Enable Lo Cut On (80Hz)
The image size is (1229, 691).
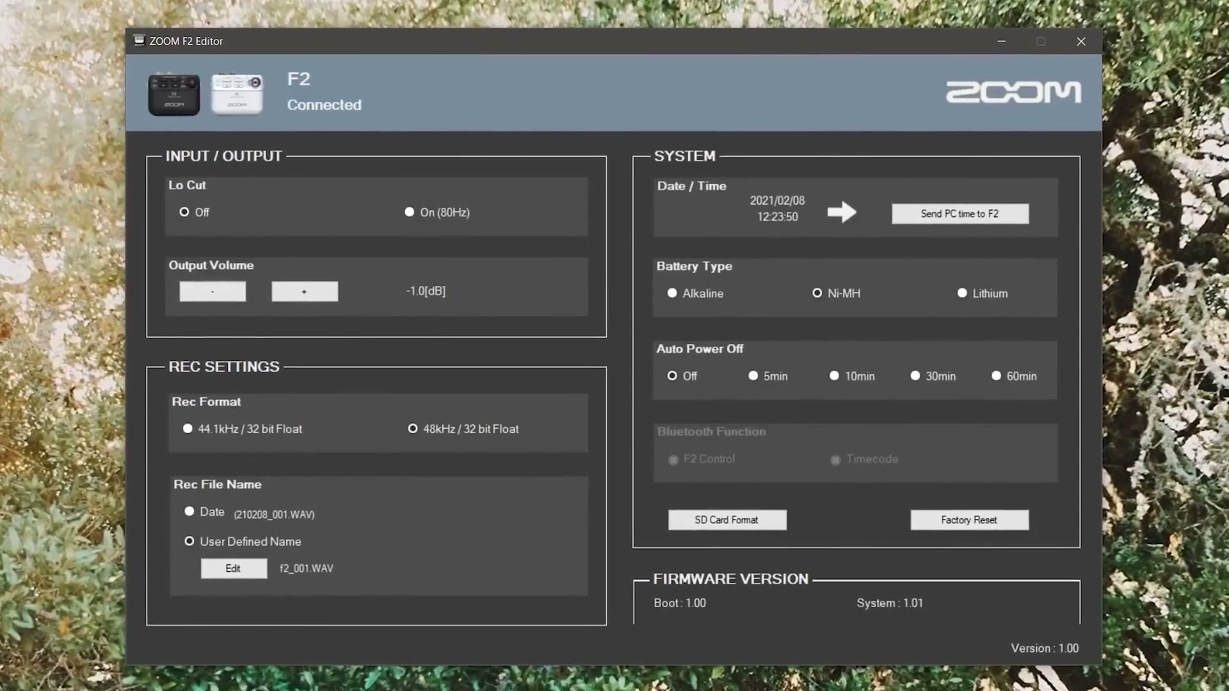[437, 212]
